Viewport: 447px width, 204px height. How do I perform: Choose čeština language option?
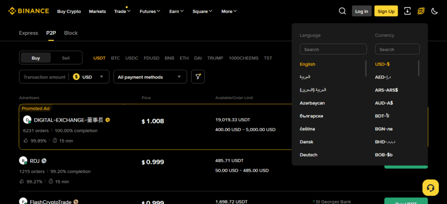click(307, 129)
